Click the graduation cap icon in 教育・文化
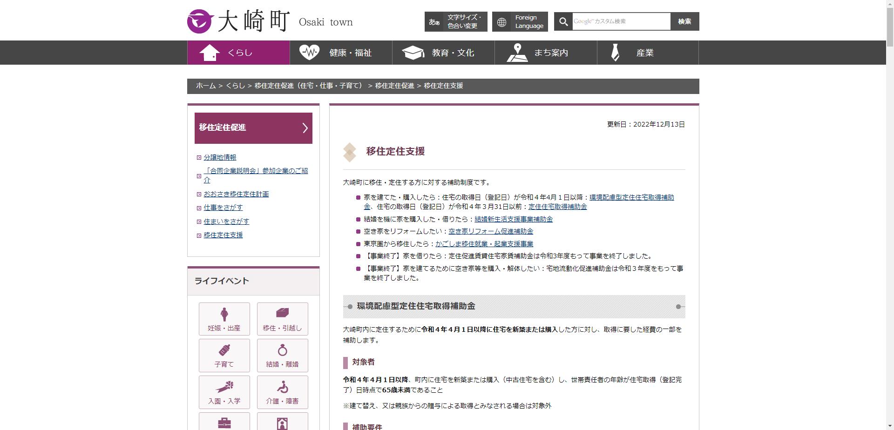 [x=413, y=53]
